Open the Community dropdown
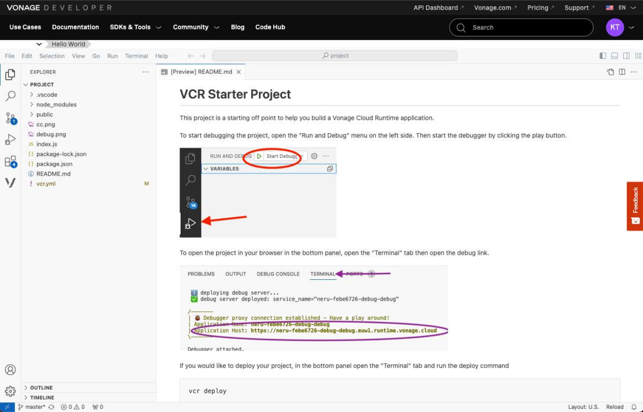This screenshot has height=412, width=643. pos(196,27)
